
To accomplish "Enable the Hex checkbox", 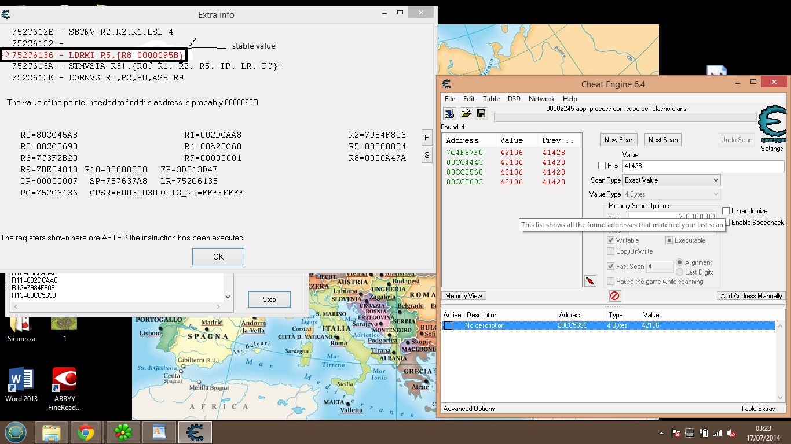I will pos(602,166).
